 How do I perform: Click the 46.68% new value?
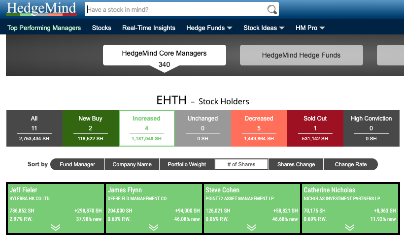pyautogui.click(x=285, y=219)
